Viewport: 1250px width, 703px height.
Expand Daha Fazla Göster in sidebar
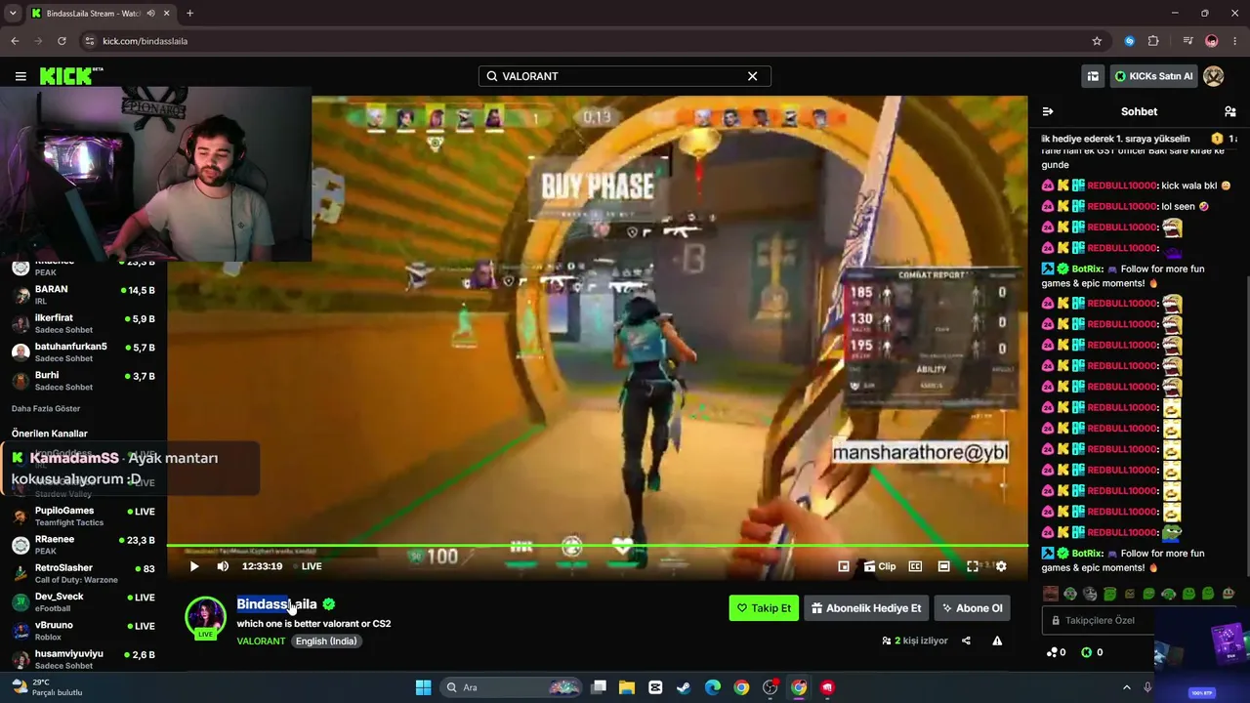[46, 409]
